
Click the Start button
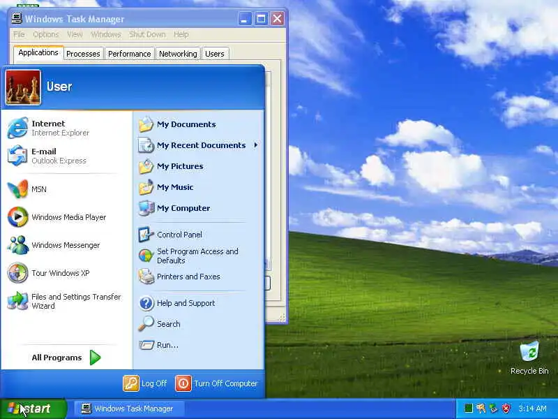click(33, 409)
